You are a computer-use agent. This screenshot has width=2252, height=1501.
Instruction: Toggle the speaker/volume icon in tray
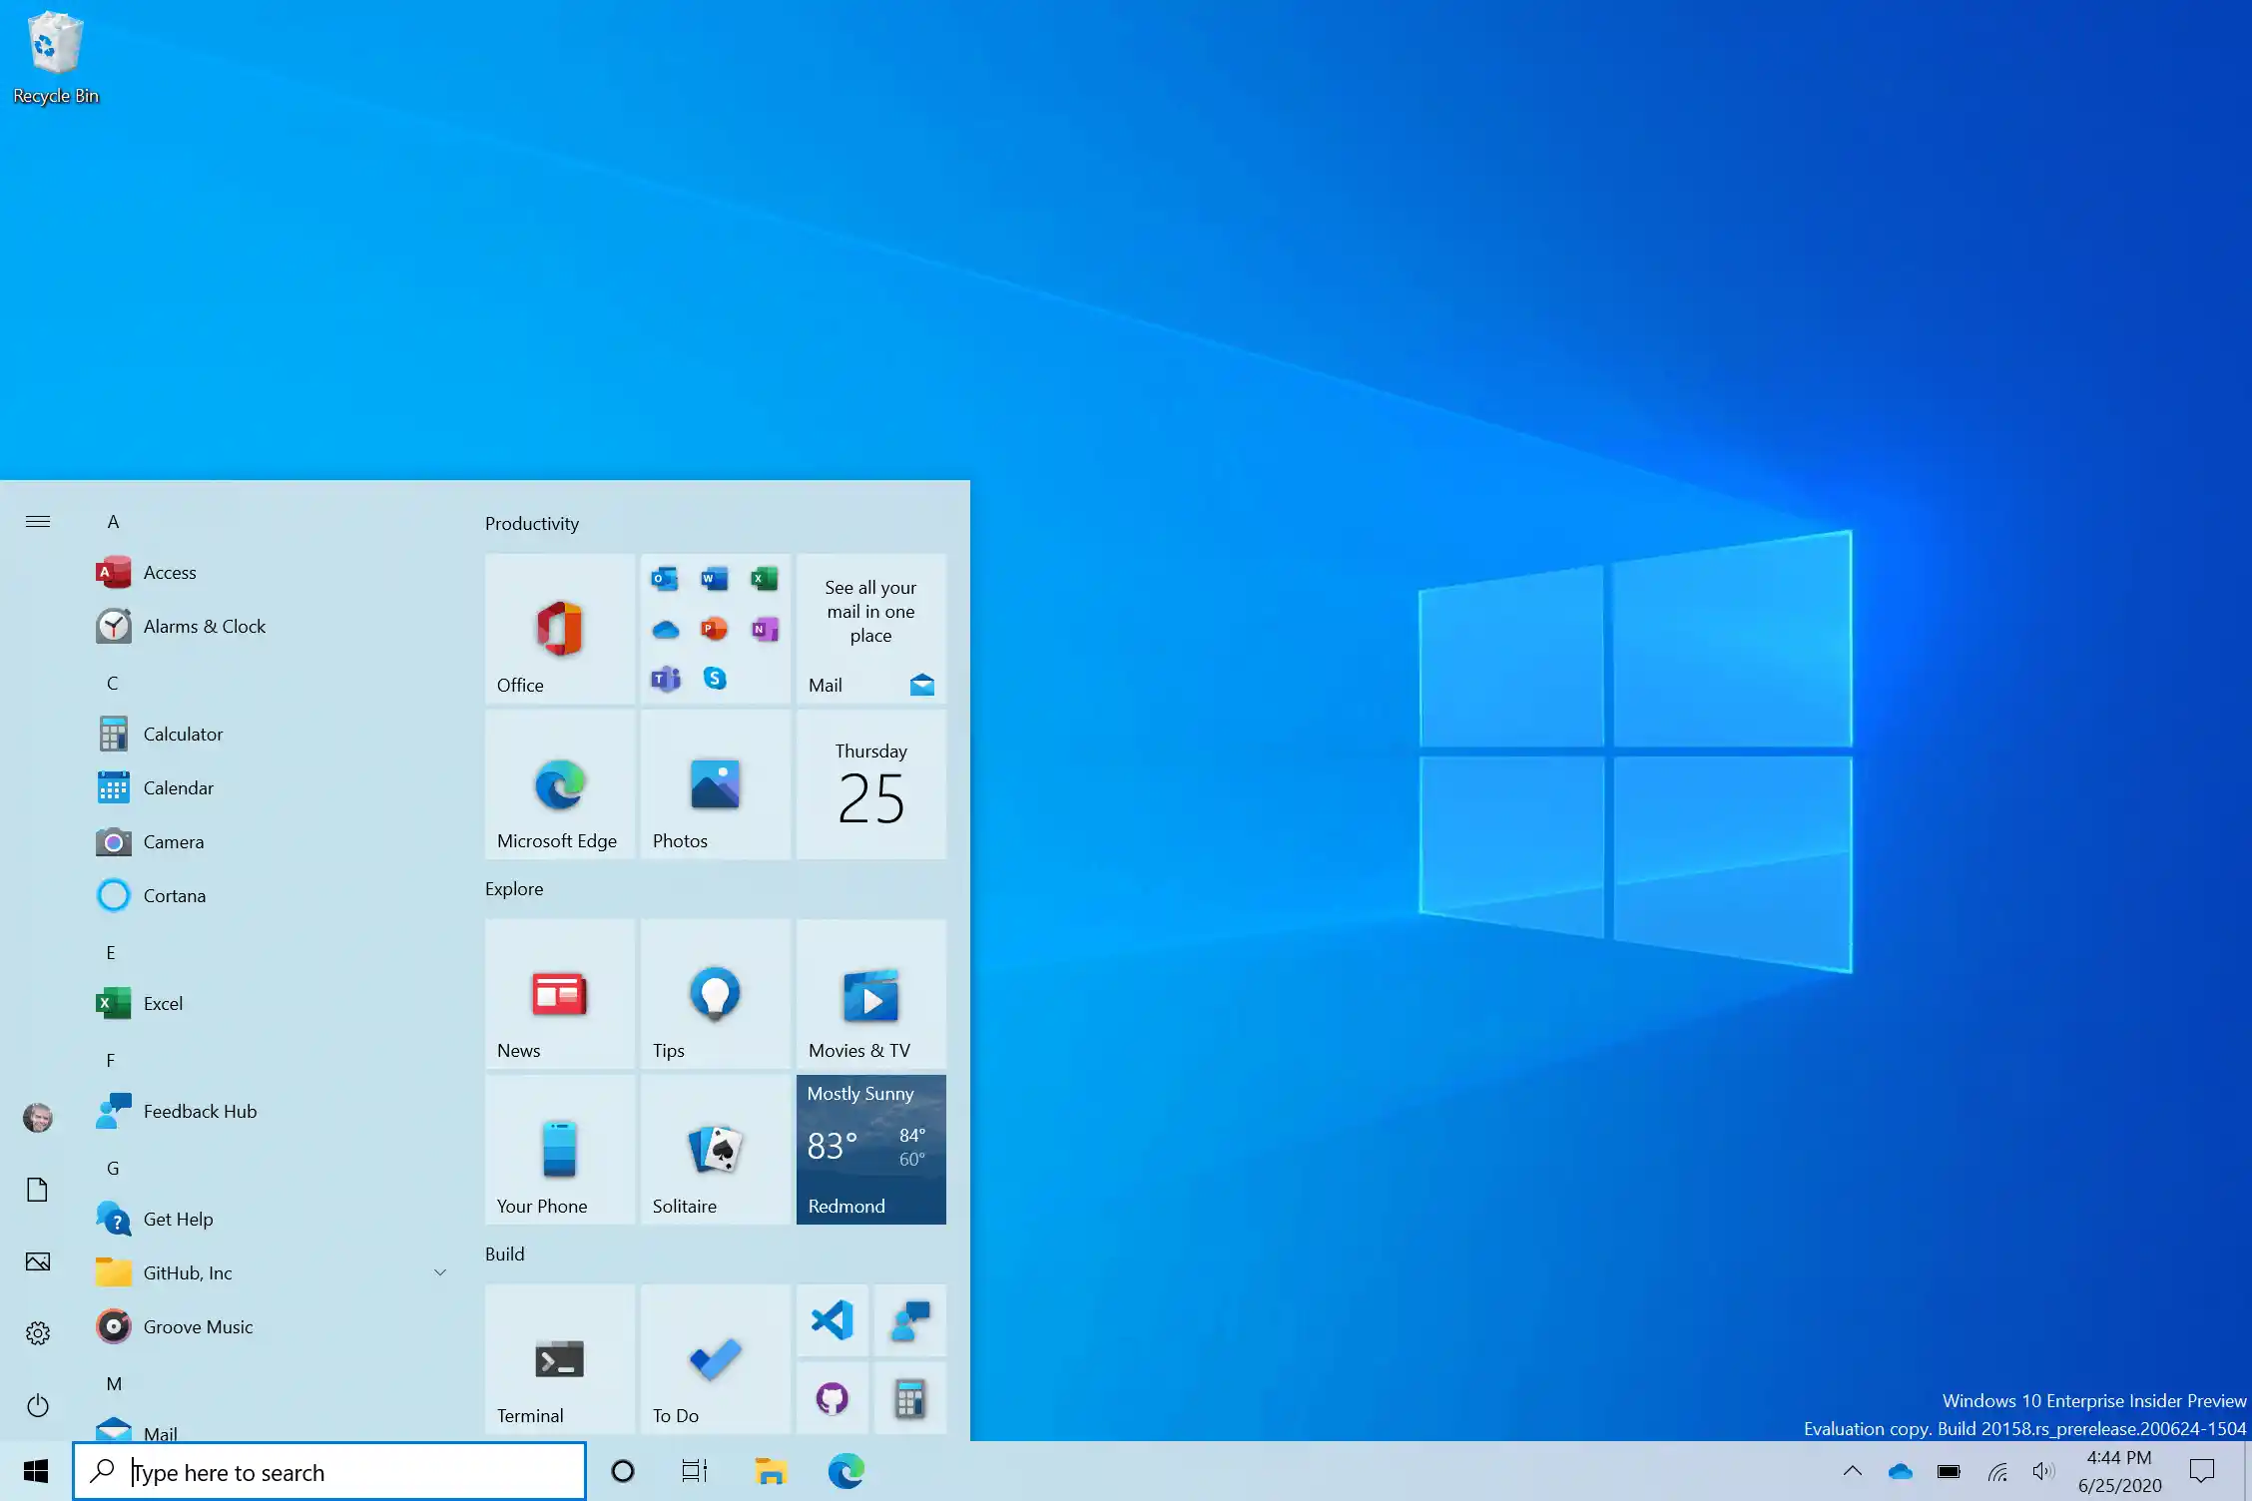tap(2042, 1471)
